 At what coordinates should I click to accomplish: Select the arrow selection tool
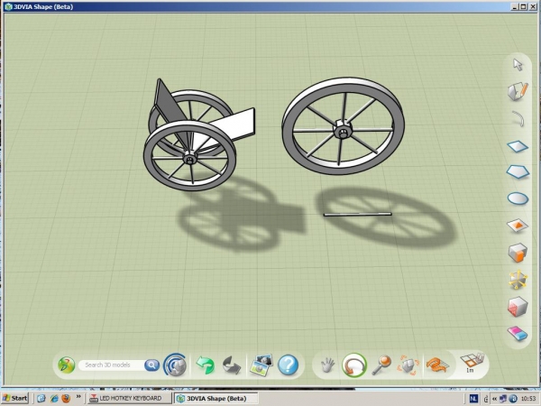tap(518, 65)
